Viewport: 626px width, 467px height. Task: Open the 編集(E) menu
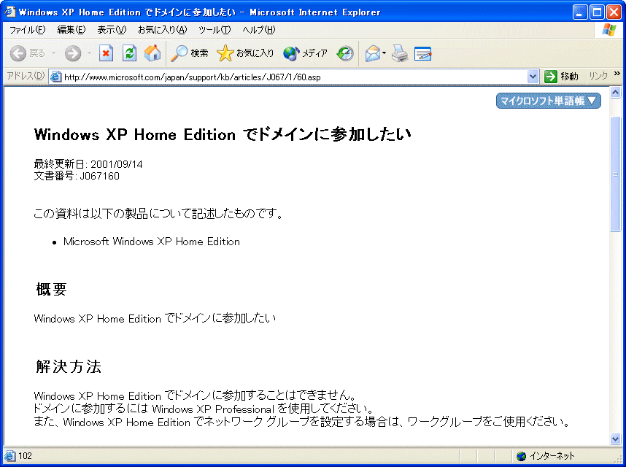coord(72,30)
